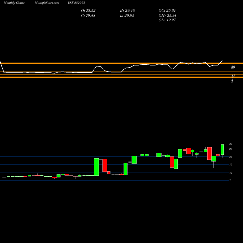Click the high value 'H: 29.48'
Screen dimensions: 243x243
click(x=127, y=11)
